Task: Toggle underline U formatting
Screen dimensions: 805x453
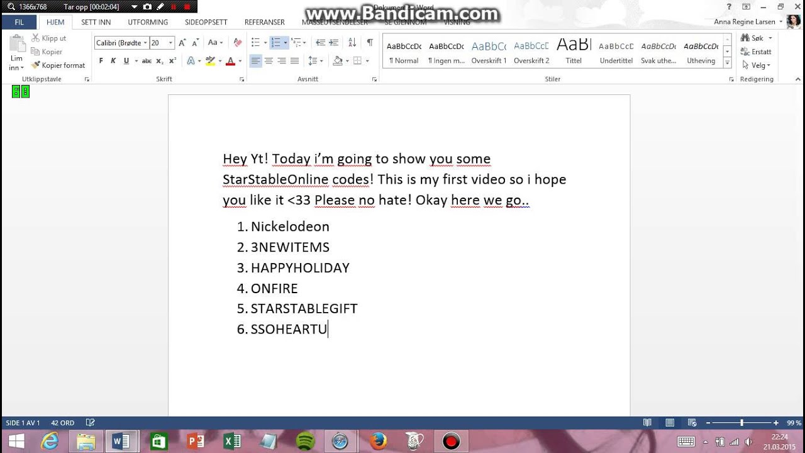Action: point(126,61)
